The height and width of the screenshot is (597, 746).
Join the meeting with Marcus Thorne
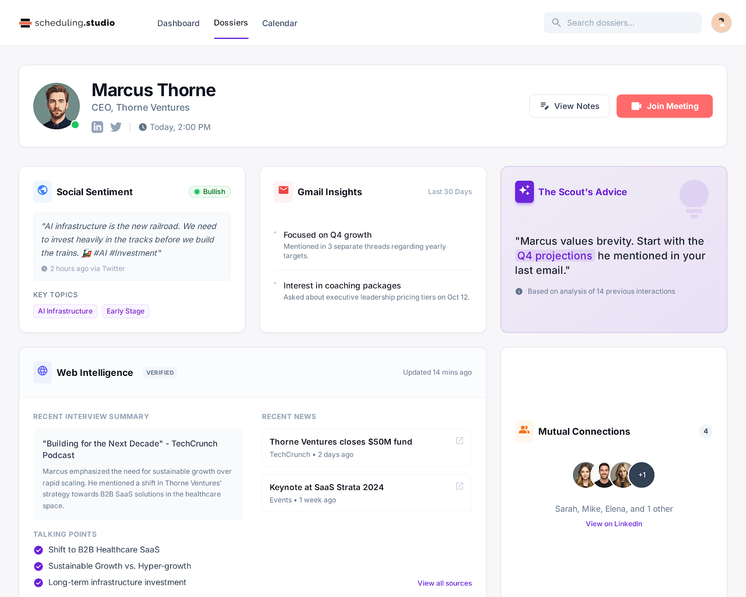pyautogui.click(x=664, y=106)
